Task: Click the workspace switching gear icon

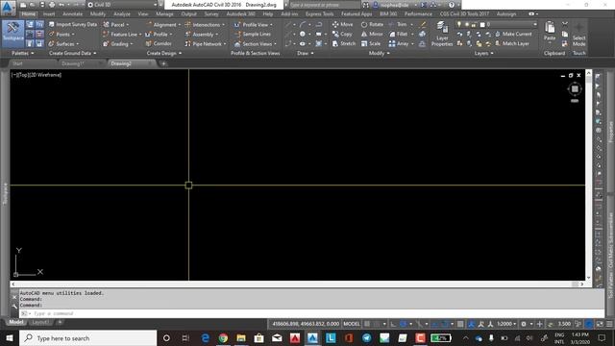Action: (x=524, y=324)
